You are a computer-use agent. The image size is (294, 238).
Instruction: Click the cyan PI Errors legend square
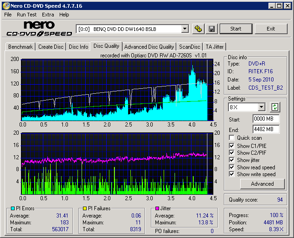[x=12, y=209]
